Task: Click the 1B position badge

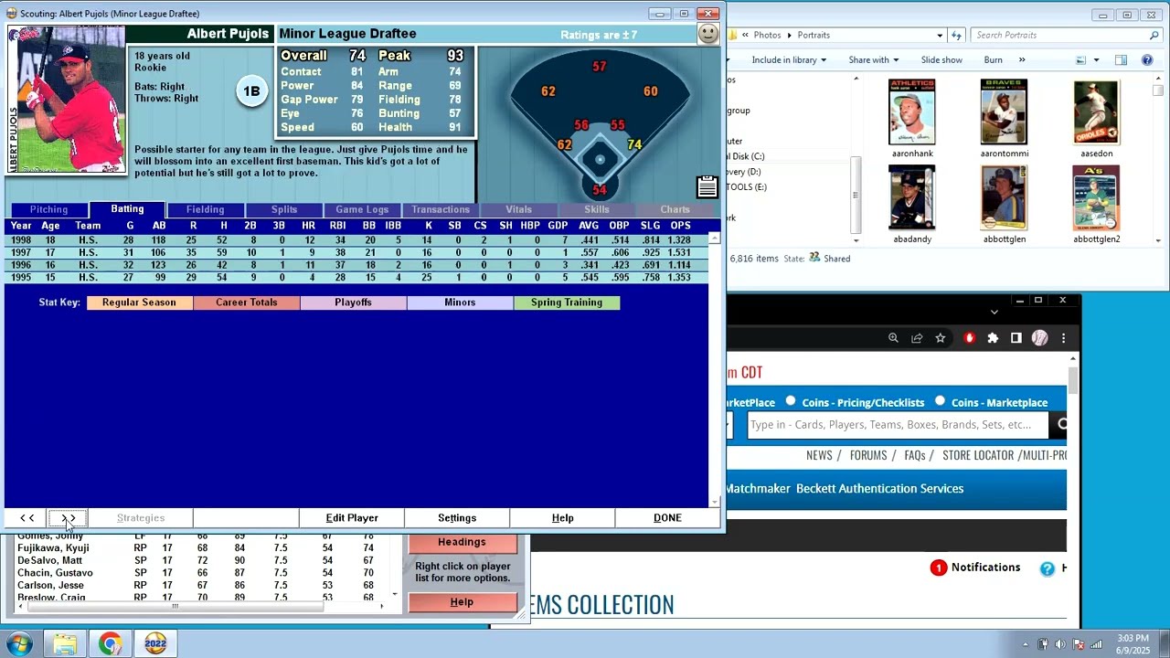Action: pyautogui.click(x=251, y=91)
